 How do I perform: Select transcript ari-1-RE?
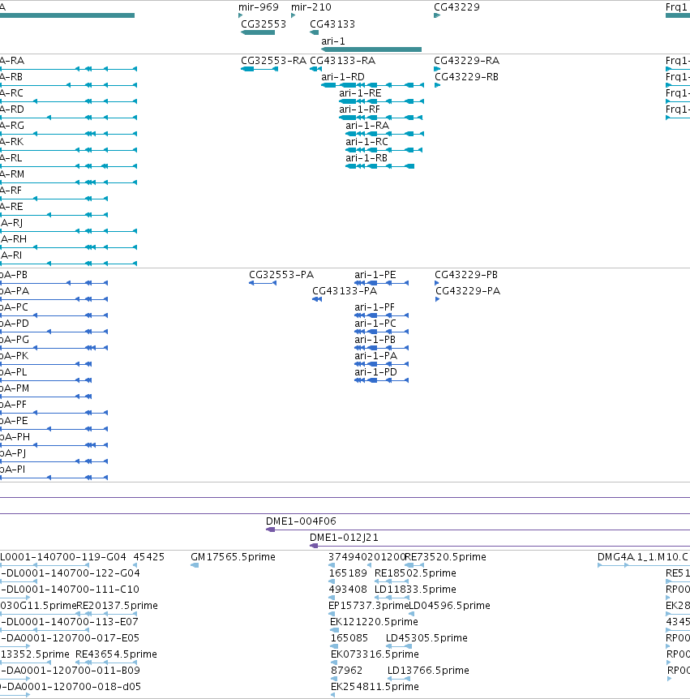click(x=381, y=101)
